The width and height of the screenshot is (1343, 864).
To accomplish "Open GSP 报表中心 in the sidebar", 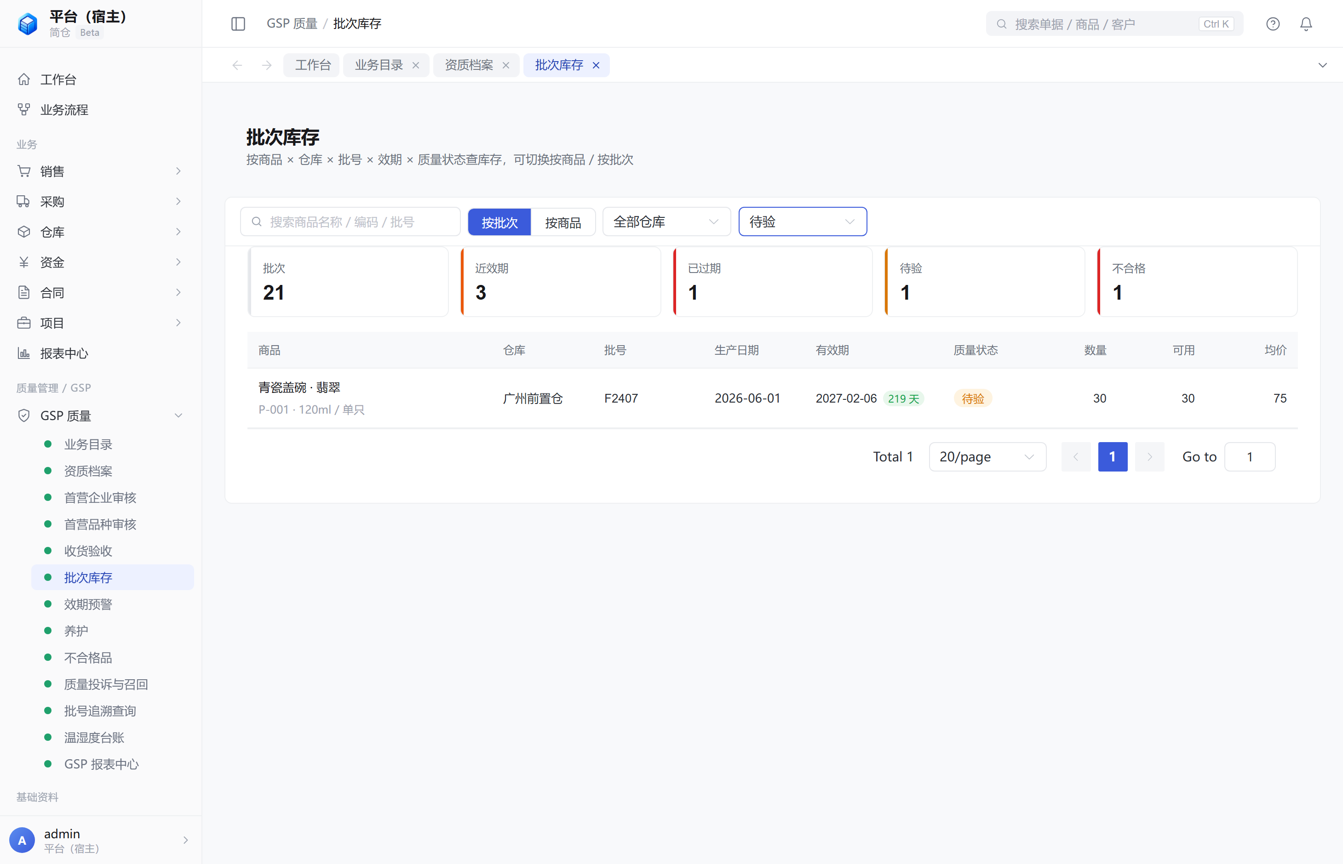I will coord(112,764).
